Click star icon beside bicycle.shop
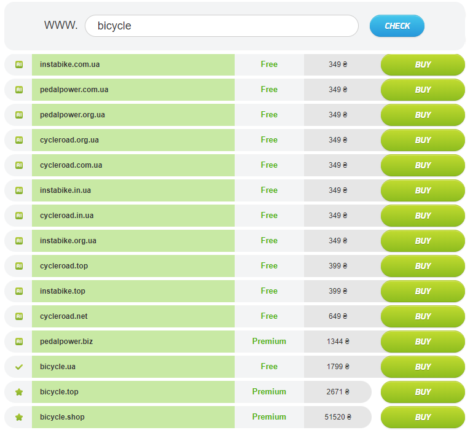 [19, 417]
